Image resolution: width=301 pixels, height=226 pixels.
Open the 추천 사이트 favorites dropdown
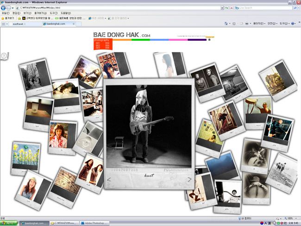97,18
